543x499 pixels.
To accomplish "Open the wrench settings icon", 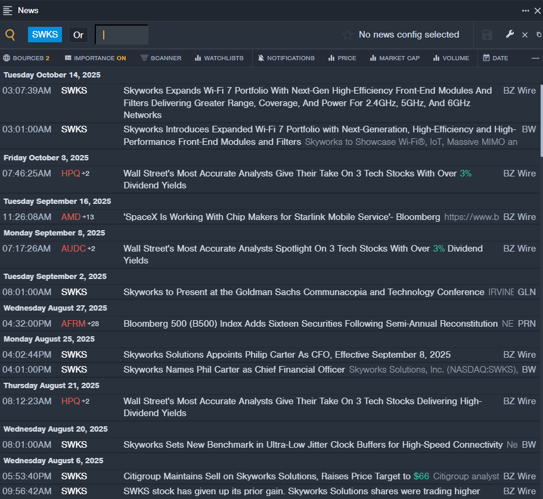I will pyautogui.click(x=510, y=35).
